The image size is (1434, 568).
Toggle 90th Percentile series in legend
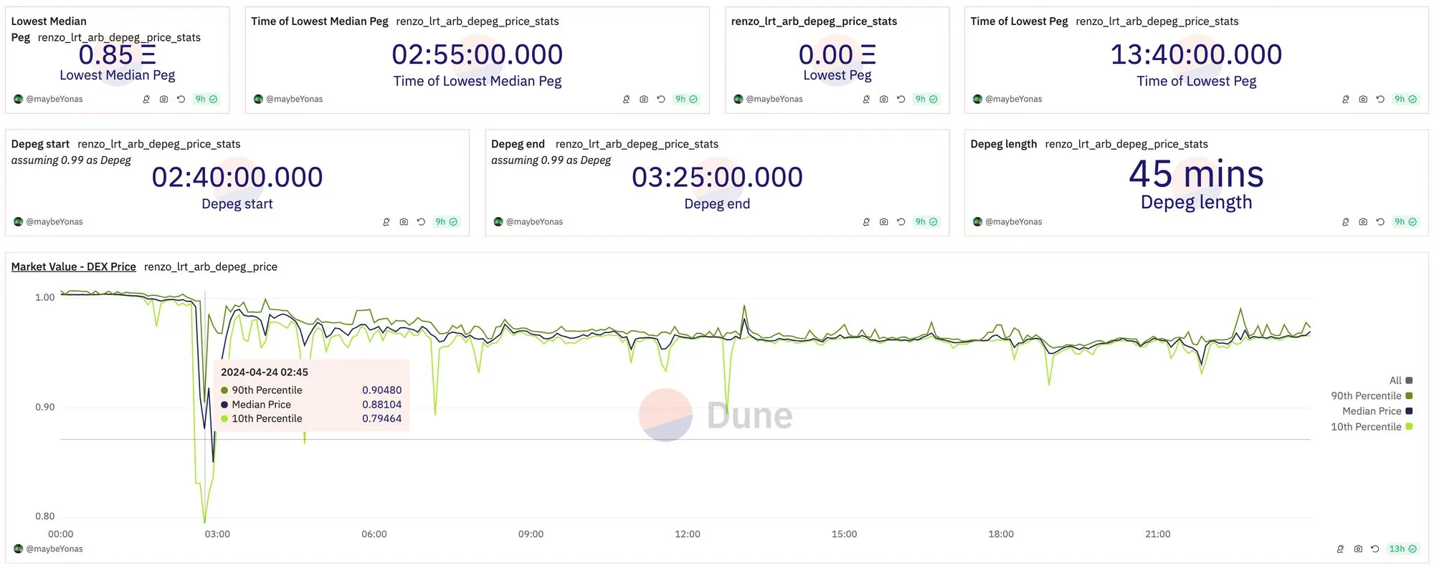(1372, 396)
